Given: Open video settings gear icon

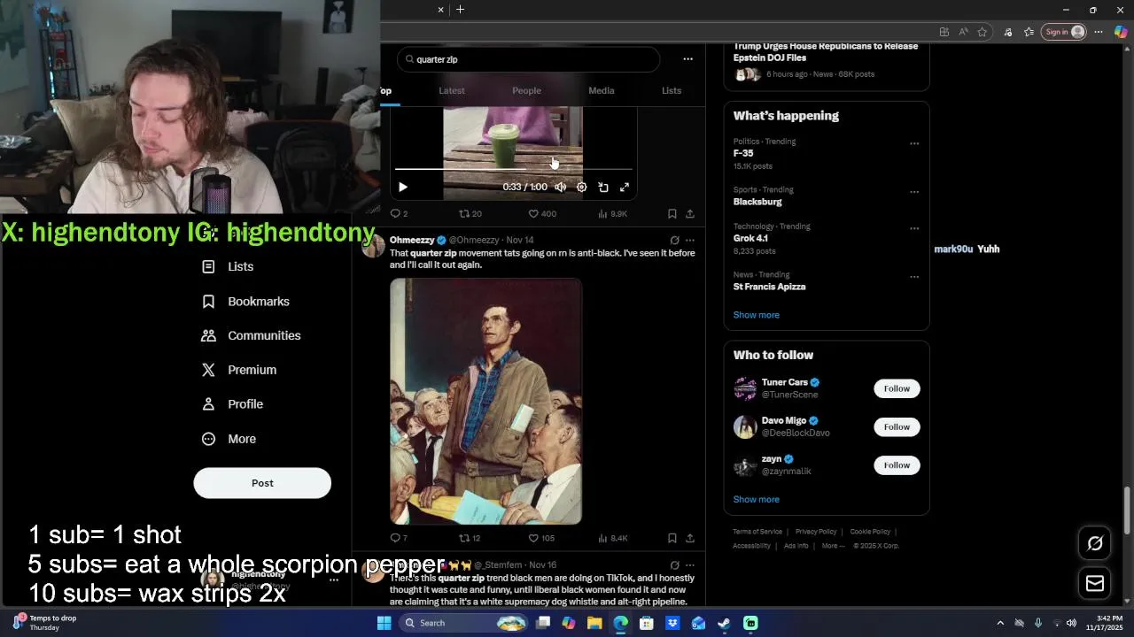Looking at the screenshot, I should tap(582, 187).
